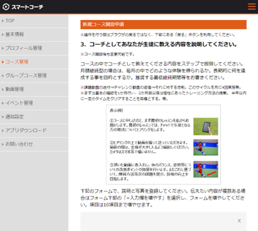Open プロフィール管理 in sidebar
The height and width of the screenshot is (231, 258).
click(x=34, y=48)
